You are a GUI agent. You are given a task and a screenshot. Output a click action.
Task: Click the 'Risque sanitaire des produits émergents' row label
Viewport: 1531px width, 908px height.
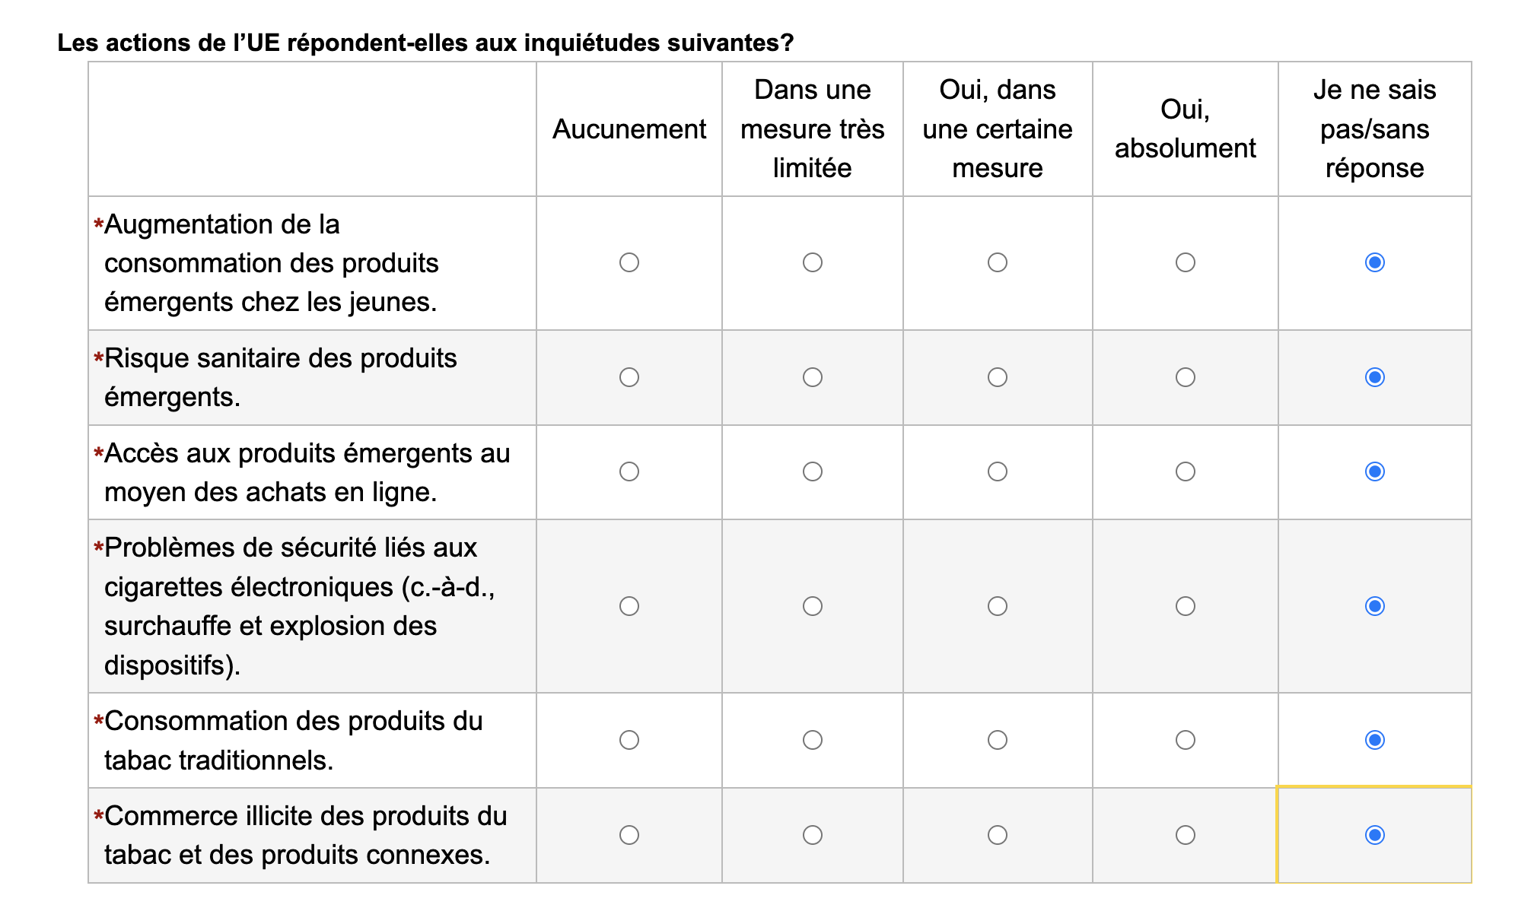[280, 377]
